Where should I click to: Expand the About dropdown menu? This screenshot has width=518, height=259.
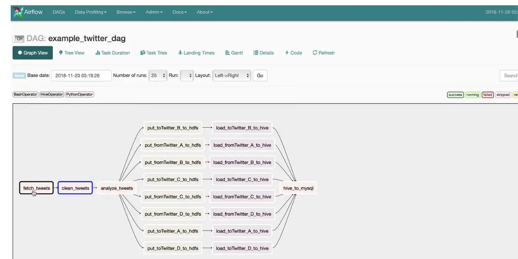[205, 12]
